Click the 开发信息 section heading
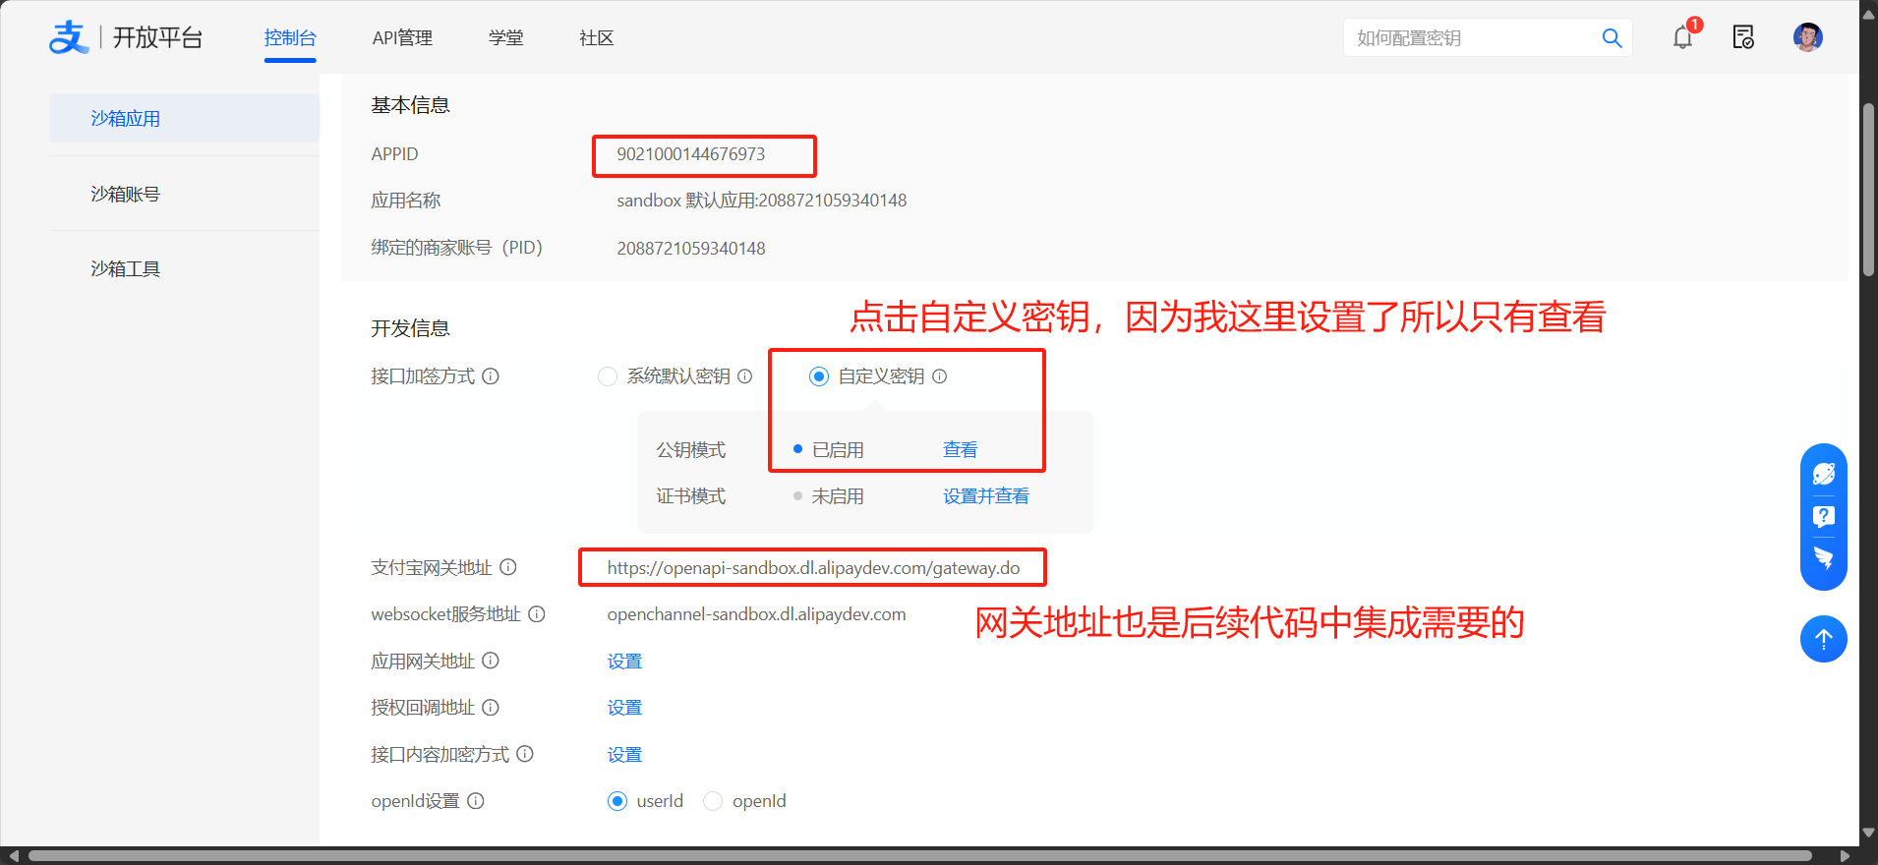The image size is (1878, 865). pos(410,328)
